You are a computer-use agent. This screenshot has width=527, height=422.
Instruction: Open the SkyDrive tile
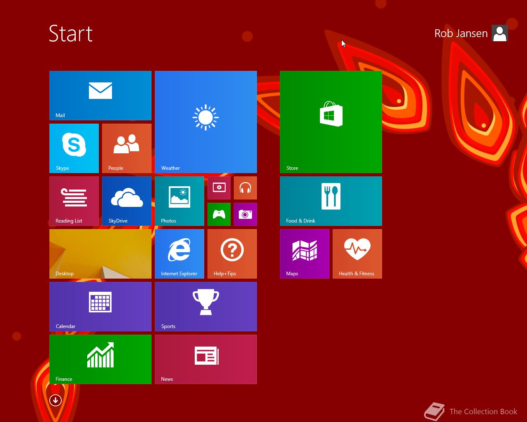(127, 201)
